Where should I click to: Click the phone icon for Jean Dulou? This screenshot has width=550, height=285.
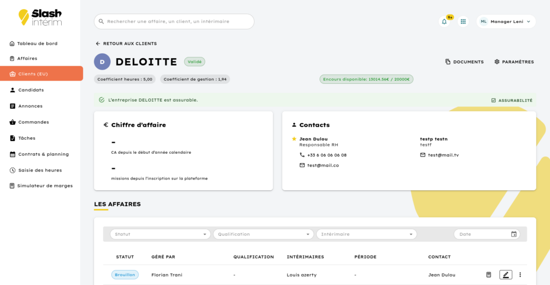click(x=302, y=155)
